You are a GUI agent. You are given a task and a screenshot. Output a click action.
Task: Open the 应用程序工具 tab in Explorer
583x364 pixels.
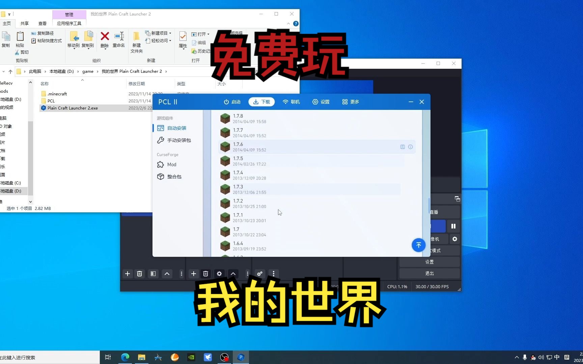click(69, 24)
